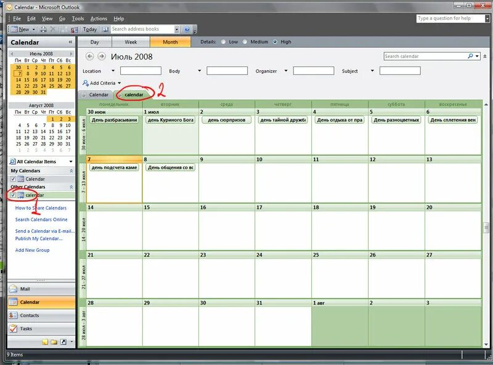Switch to Week view tab
Image resolution: width=493 pixels, height=365 pixels.
click(131, 42)
